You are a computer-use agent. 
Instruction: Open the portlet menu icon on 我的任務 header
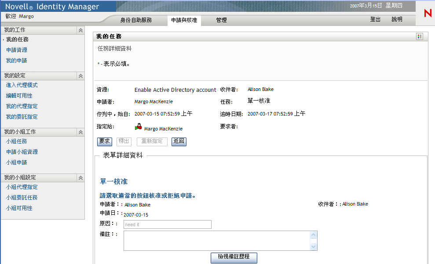[x=420, y=36]
